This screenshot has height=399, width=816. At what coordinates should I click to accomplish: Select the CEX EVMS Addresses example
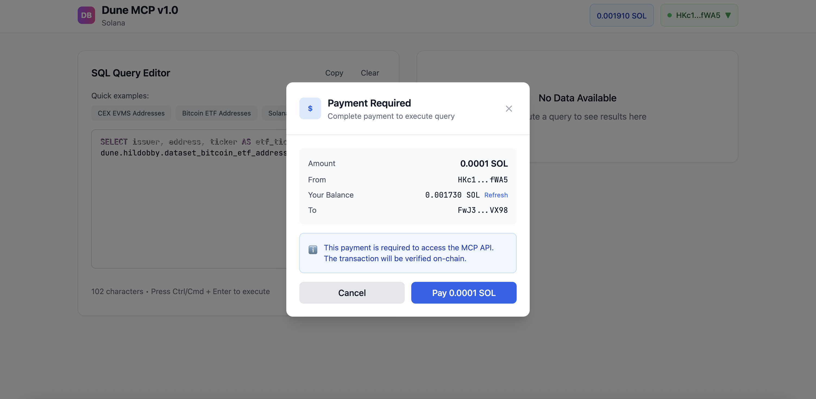pyautogui.click(x=131, y=113)
